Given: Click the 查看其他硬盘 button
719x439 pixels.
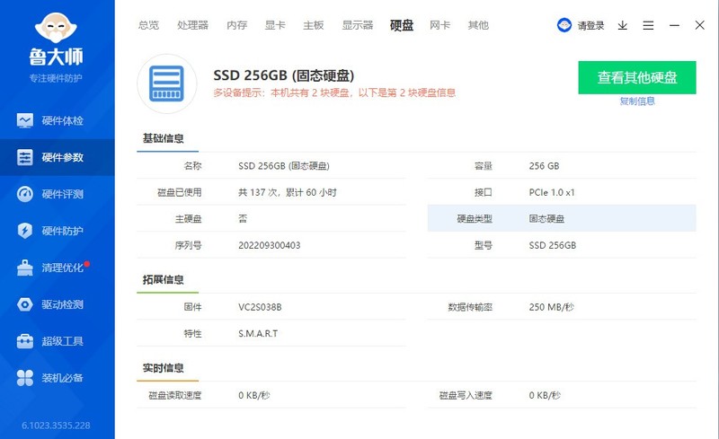Looking at the screenshot, I should 637,77.
